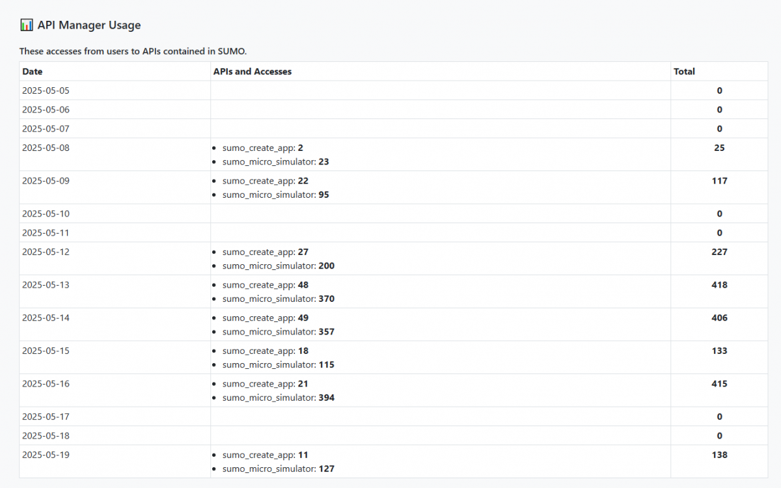Select the 2025-05-14 date cell
Image resolution: width=781 pixels, height=488 pixels.
[x=46, y=318]
